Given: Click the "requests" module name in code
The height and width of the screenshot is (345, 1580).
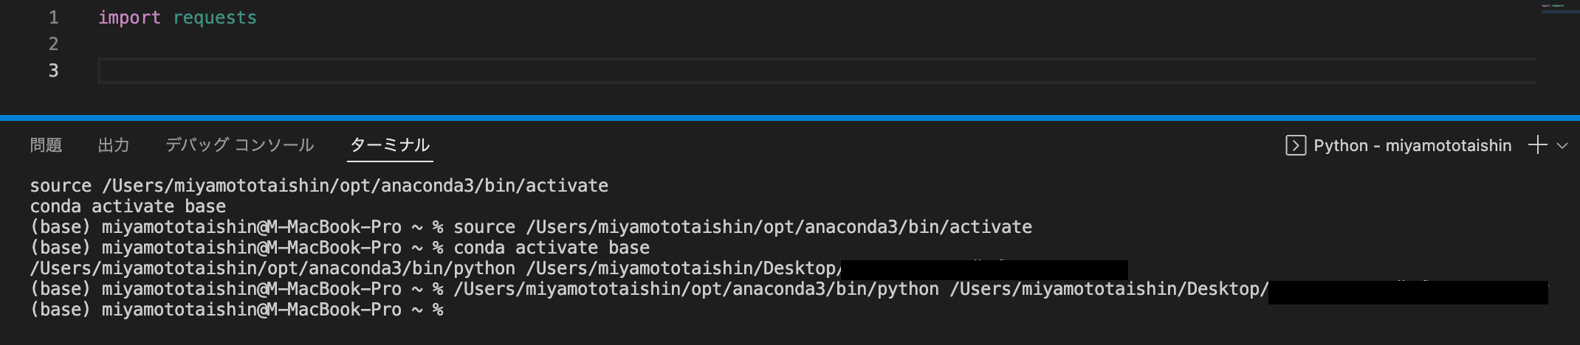Looking at the screenshot, I should coord(215,18).
